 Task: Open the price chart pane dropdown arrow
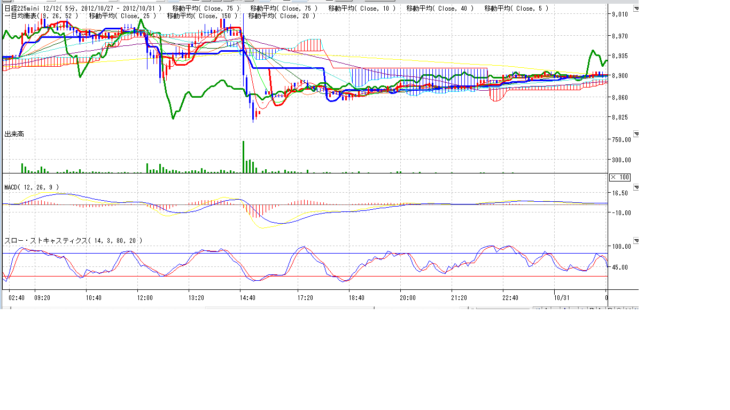coord(636,9)
